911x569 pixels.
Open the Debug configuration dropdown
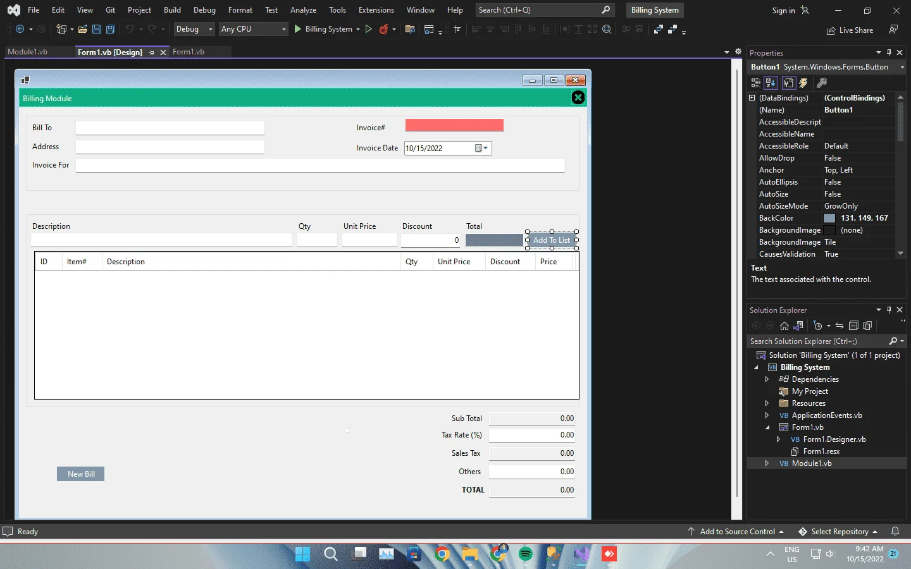coord(194,29)
